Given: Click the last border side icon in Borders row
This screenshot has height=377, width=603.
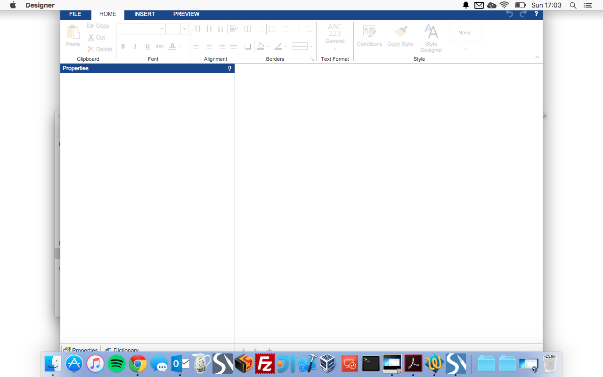Looking at the screenshot, I should (309, 29).
